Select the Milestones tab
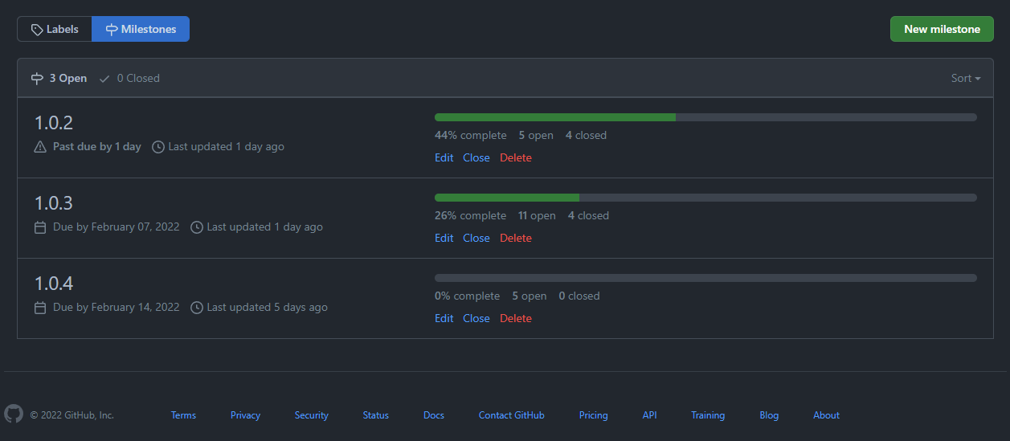This screenshot has width=1010, height=441. click(x=141, y=30)
